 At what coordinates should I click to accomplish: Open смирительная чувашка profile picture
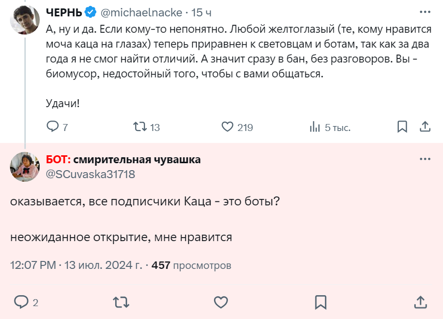click(25, 167)
